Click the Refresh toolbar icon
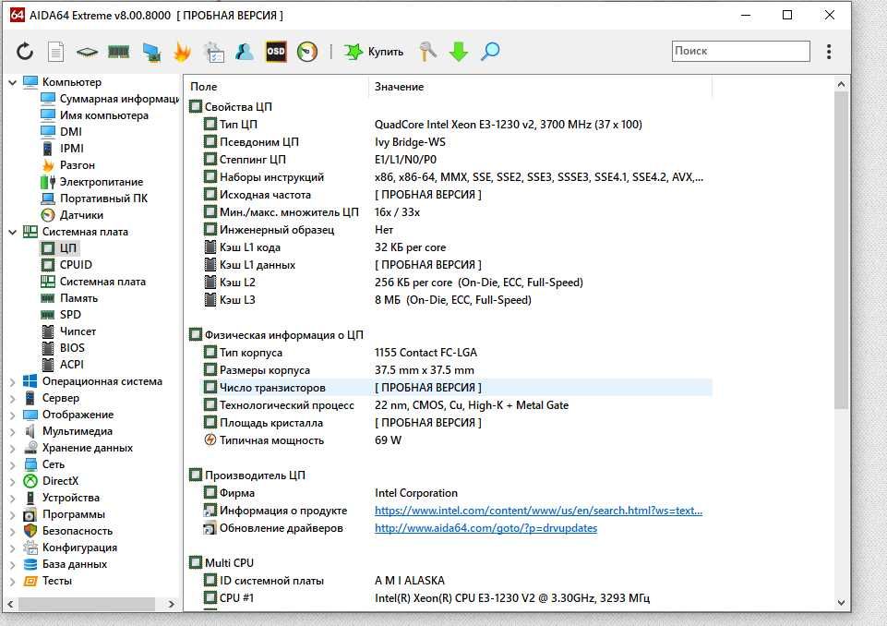Image resolution: width=887 pixels, height=626 pixels. point(25,52)
